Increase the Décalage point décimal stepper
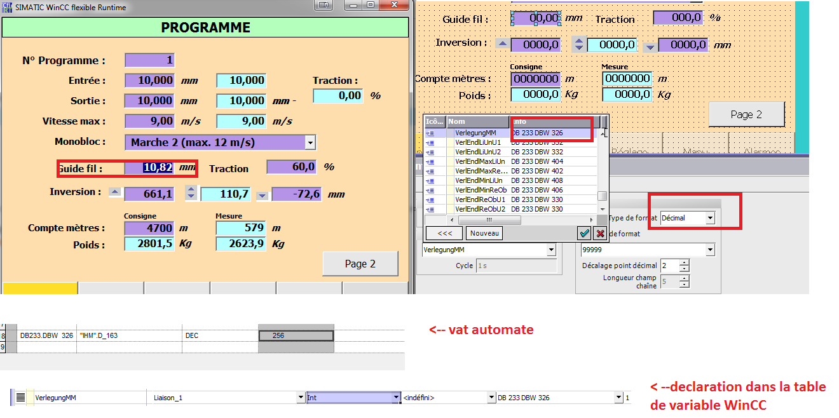The image size is (839, 418). (684, 262)
